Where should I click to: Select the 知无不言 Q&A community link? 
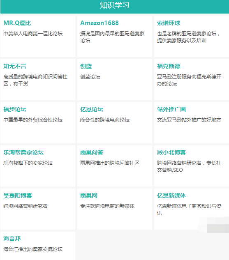click(15, 66)
